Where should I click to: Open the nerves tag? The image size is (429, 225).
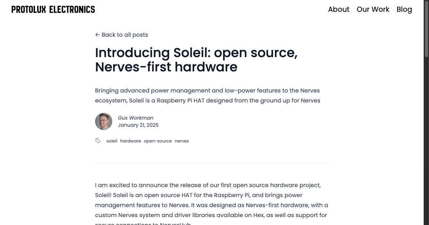[182, 141]
